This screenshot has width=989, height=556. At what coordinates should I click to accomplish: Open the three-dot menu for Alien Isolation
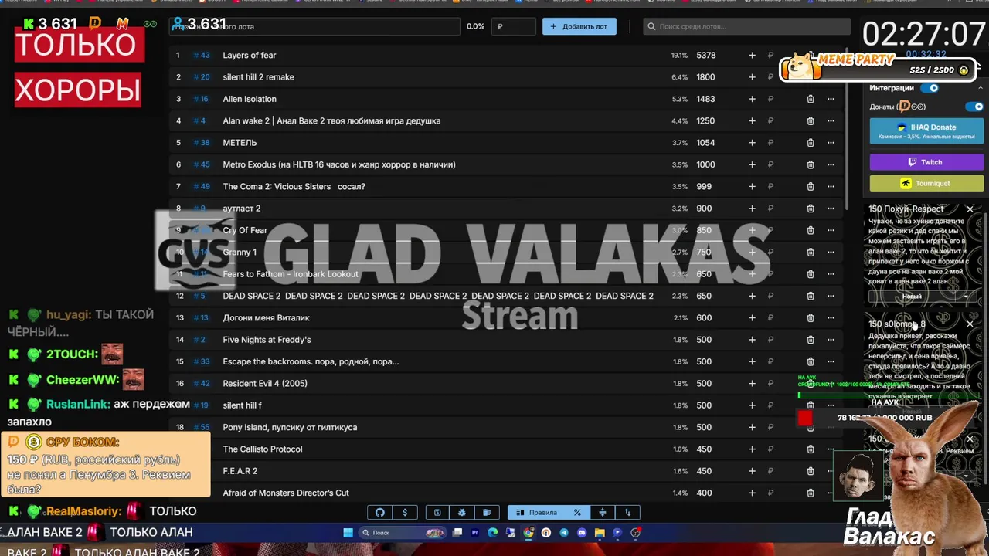831,99
